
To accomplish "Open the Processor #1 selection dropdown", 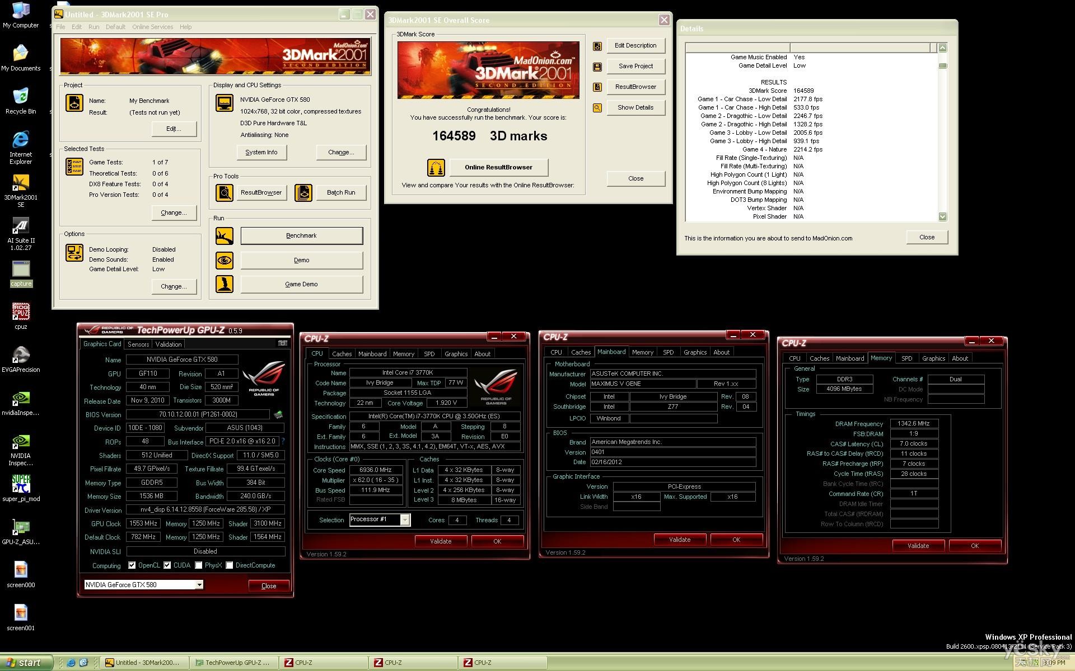I will coord(405,520).
